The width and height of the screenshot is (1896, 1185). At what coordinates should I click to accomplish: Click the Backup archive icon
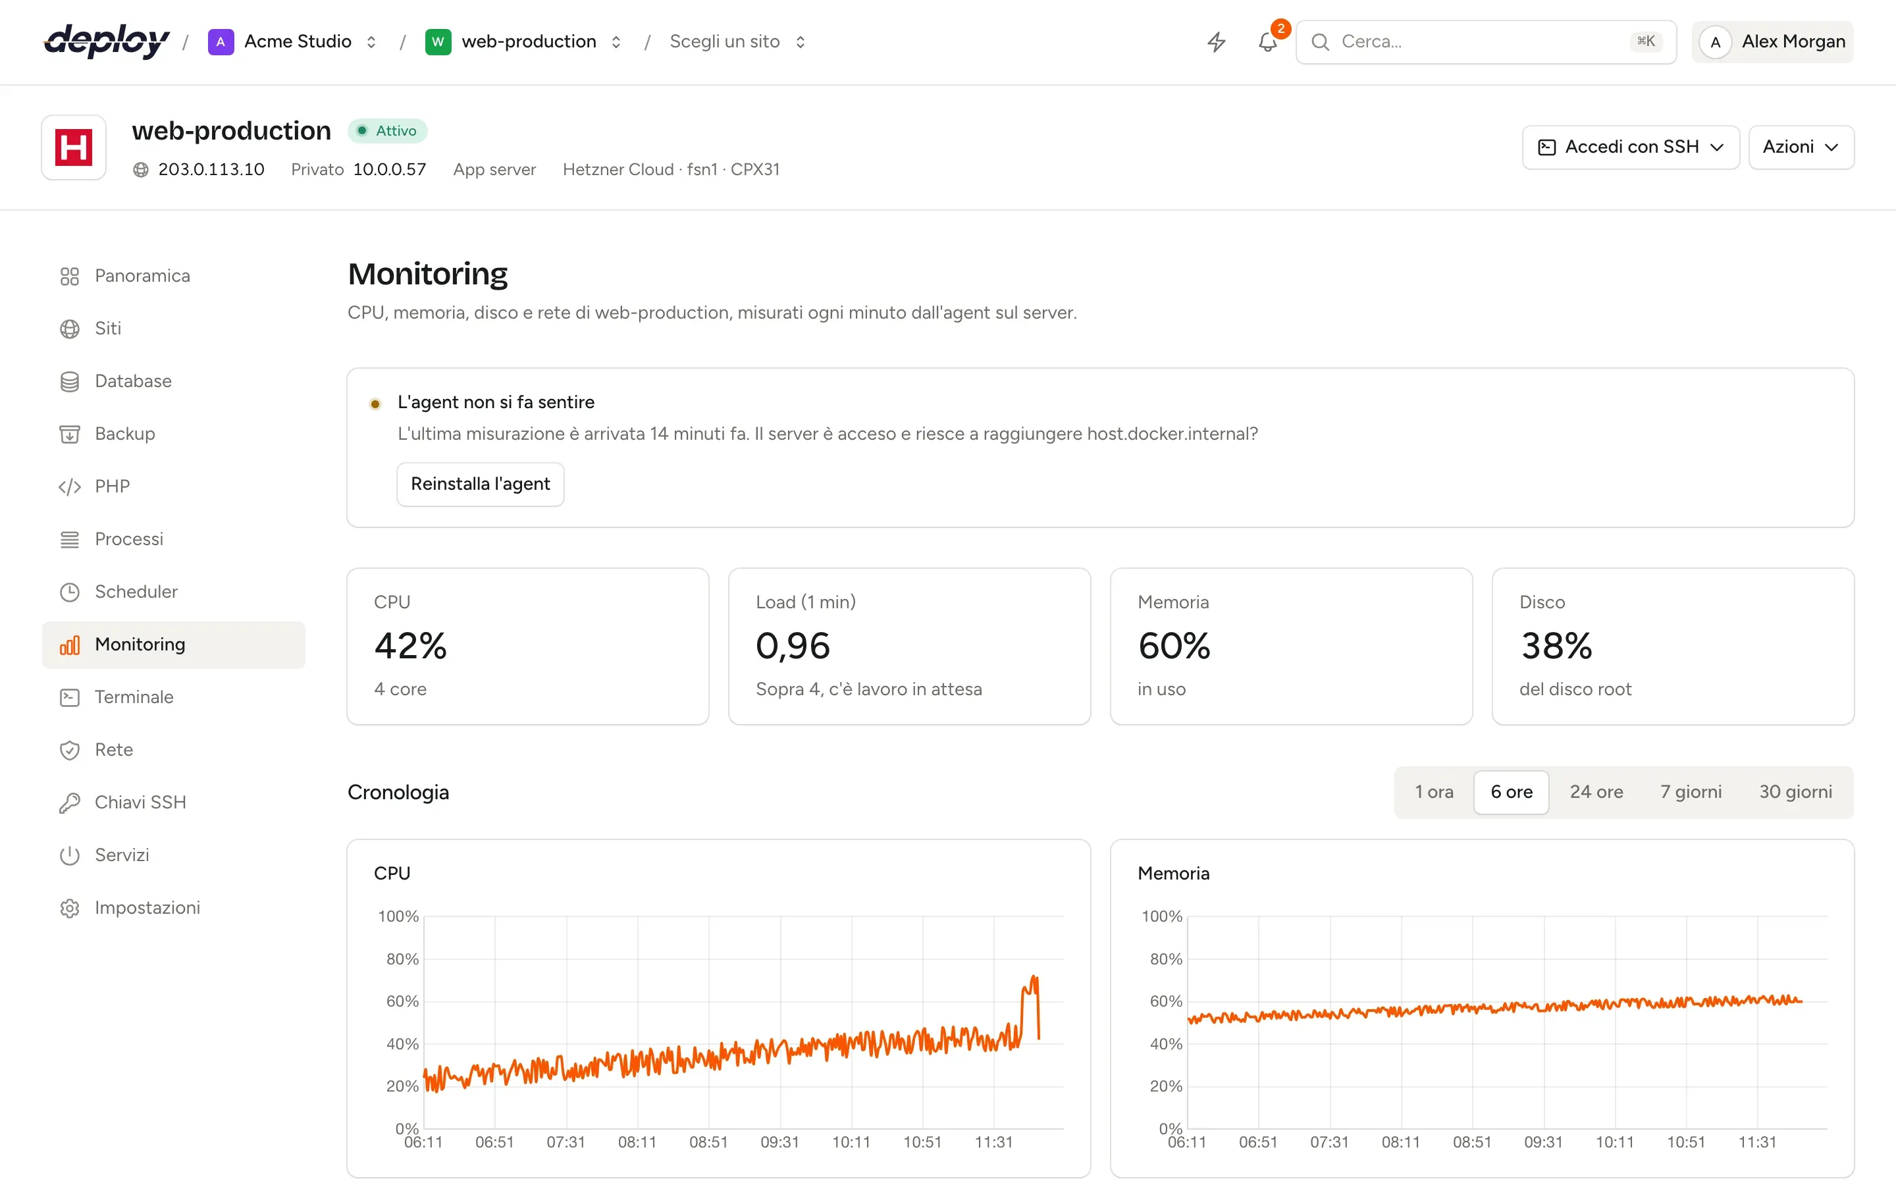pyautogui.click(x=70, y=434)
